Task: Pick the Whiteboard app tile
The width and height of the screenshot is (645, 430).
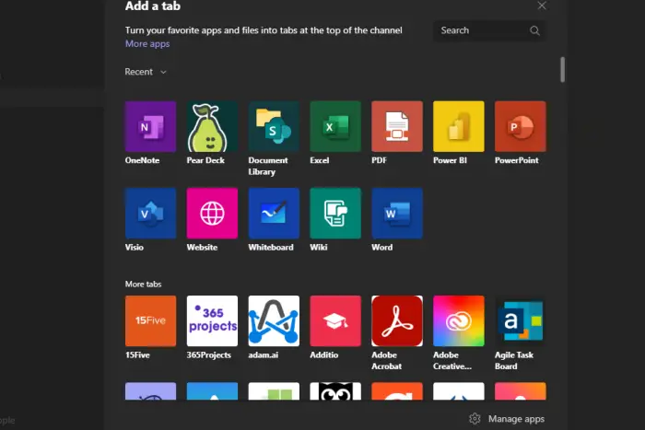Action: point(274,214)
